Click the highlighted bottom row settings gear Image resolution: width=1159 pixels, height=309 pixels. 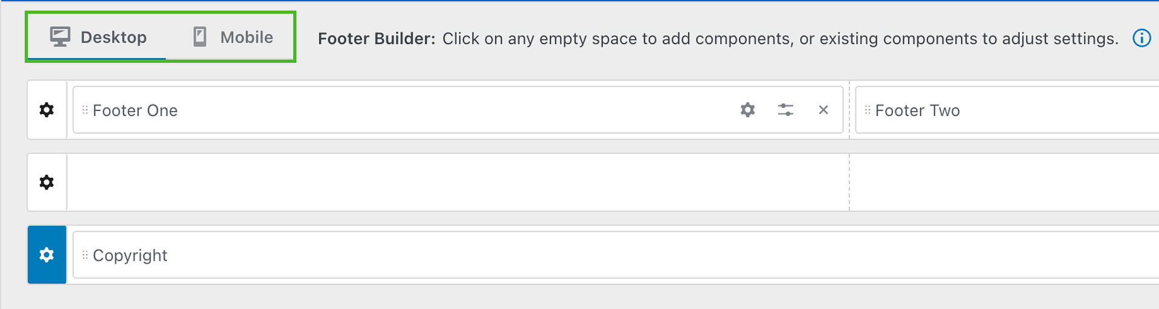pyautogui.click(x=46, y=255)
